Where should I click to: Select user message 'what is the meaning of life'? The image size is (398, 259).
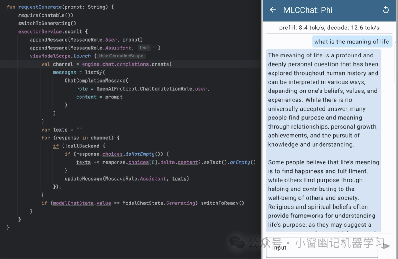pos(352,42)
